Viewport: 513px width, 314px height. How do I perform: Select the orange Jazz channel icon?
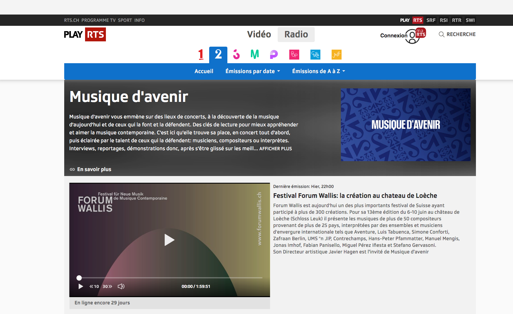(x=337, y=55)
